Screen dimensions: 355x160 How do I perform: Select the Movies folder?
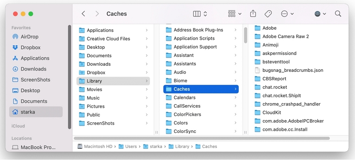point(113,90)
